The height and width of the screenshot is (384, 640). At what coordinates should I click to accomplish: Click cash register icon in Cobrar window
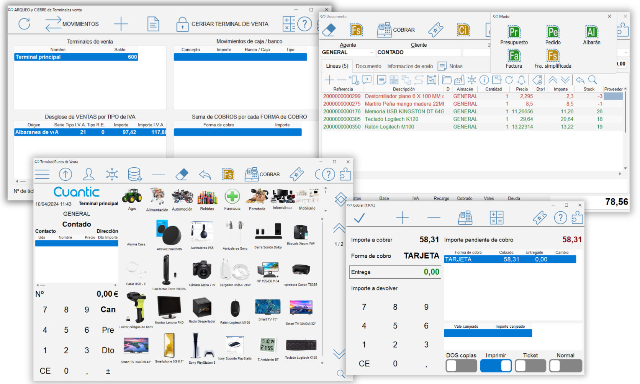465,218
